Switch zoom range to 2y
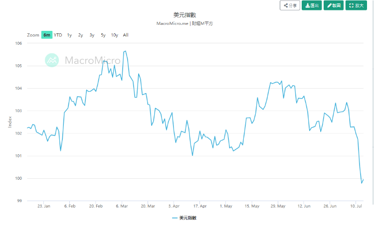The height and width of the screenshot is (225, 374). point(81,35)
